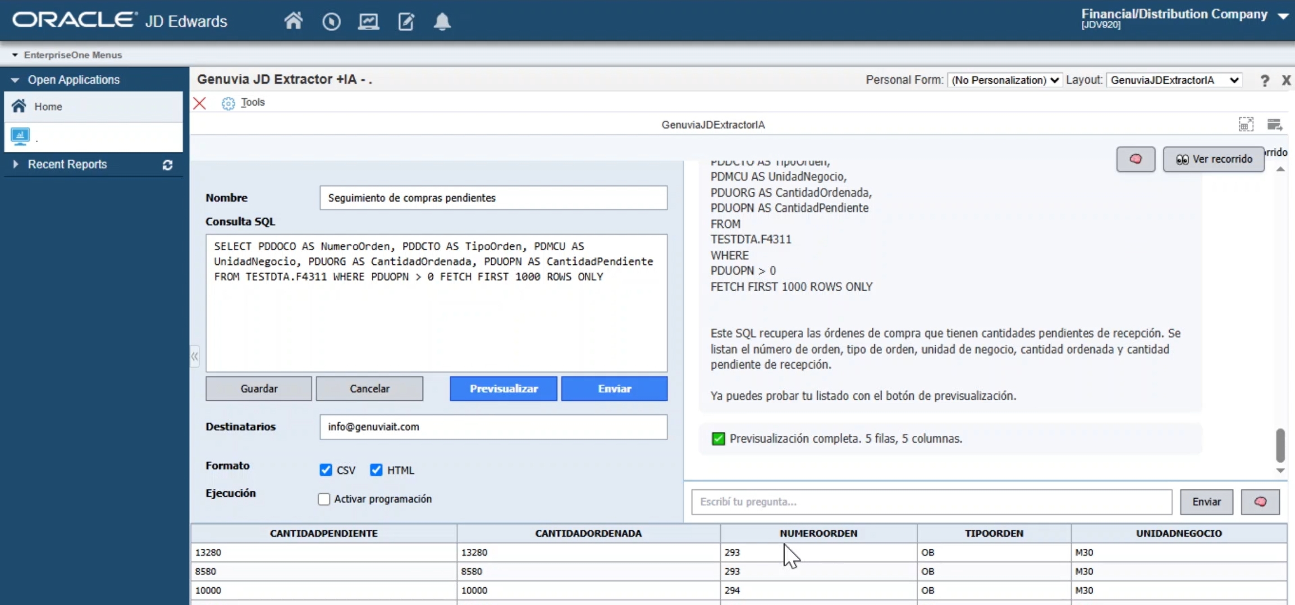Click the chat scroll down arrow

tap(1281, 470)
